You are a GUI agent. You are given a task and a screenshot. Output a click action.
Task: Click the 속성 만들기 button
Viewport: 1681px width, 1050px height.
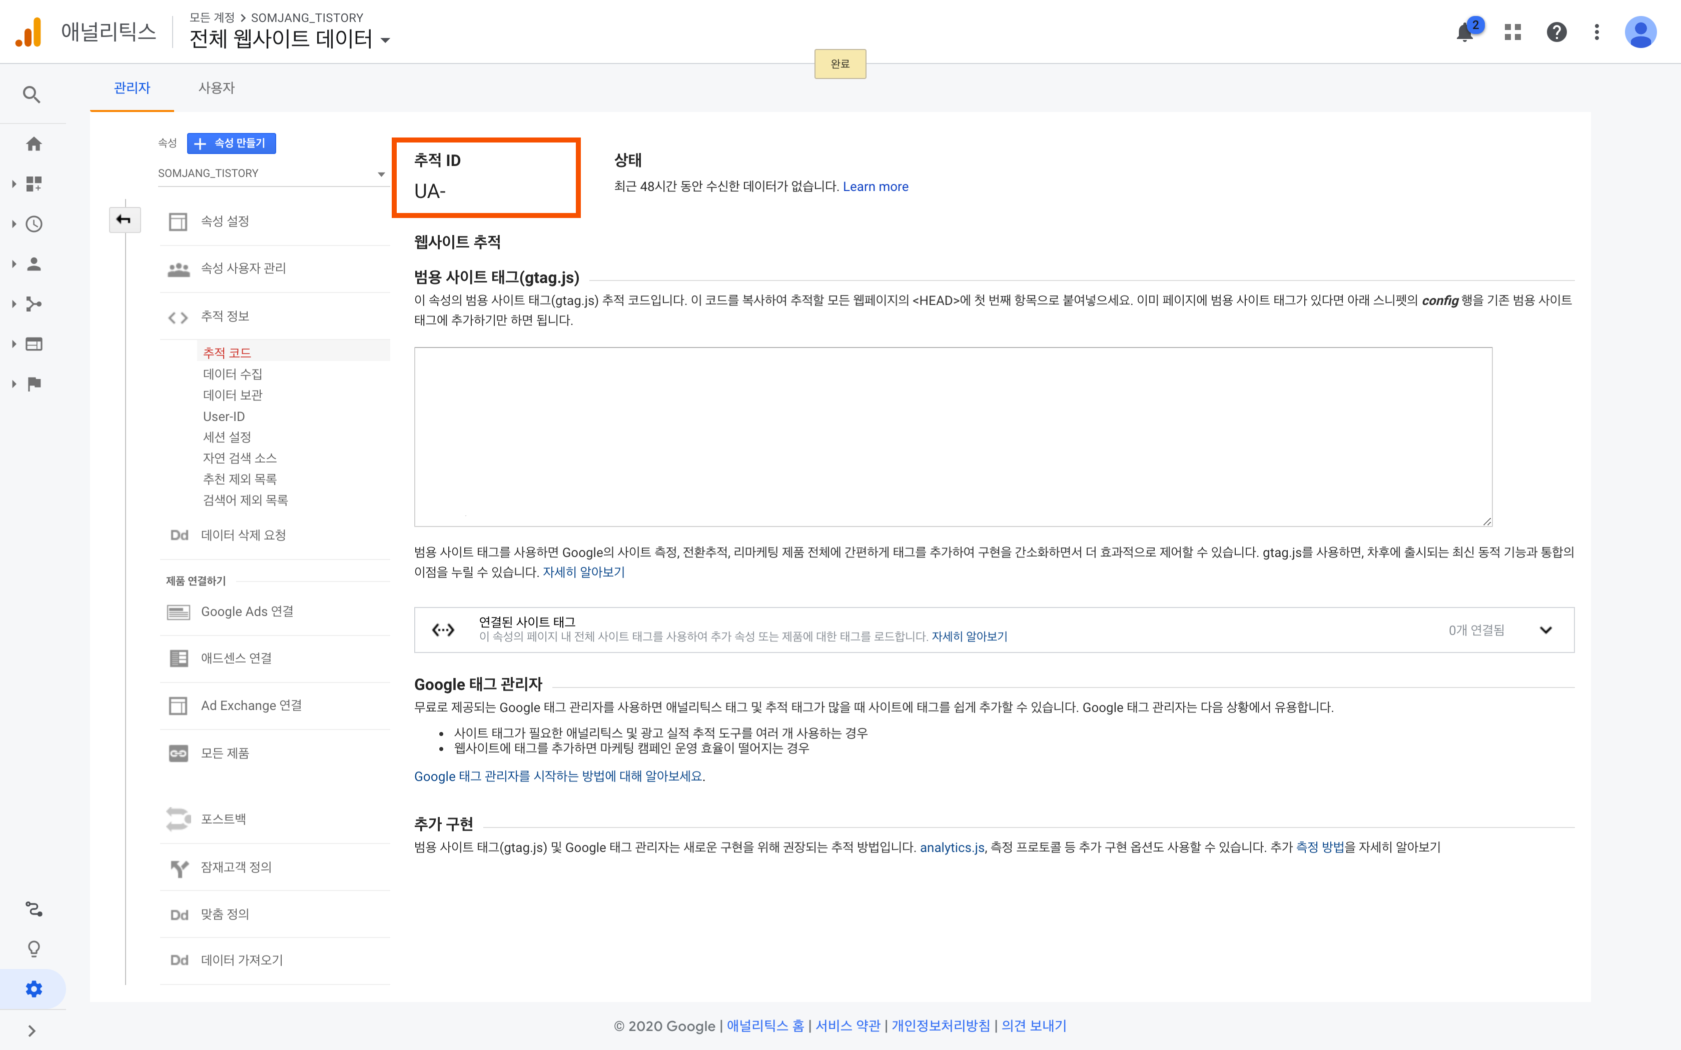231,143
